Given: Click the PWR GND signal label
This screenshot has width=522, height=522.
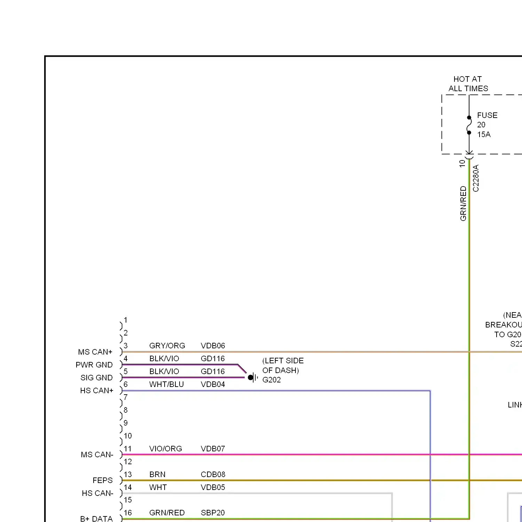Looking at the screenshot, I should 94,365.
